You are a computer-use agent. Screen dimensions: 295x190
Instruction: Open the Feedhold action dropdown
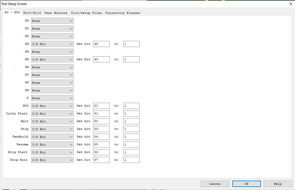52,137
